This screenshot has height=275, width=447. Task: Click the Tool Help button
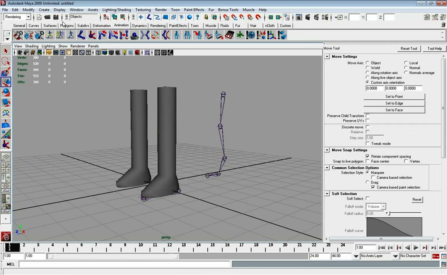[x=434, y=49]
